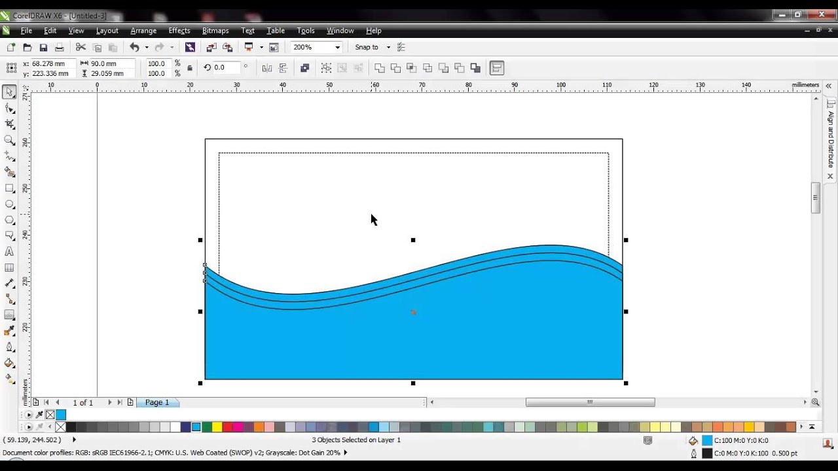Open the zoom level 200% dropdown

(x=337, y=47)
